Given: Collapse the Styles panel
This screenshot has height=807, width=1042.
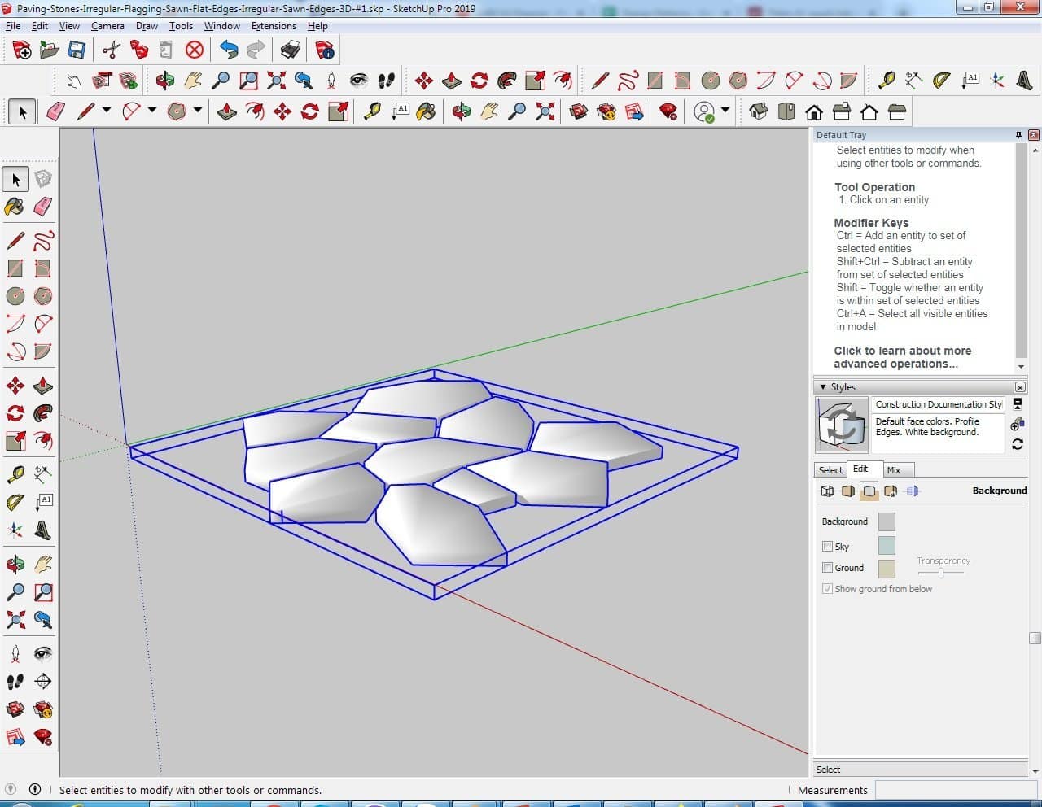Looking at the screenshot, I should tap(823, 387).
